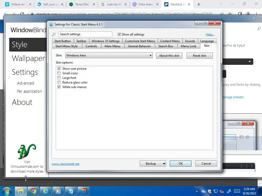Open Media Player taskbar icon

[x=58, y=191]
